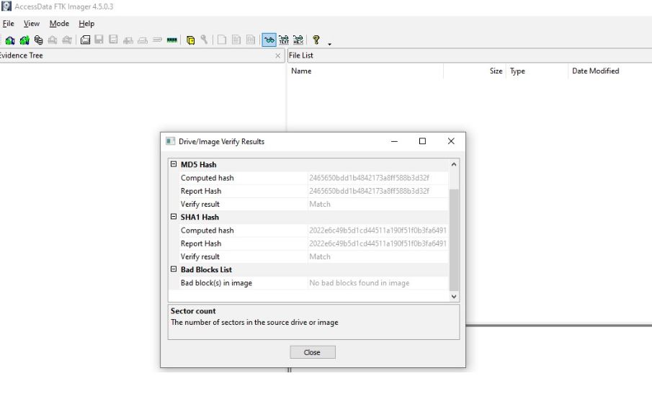Viewport: 652px width, 412px height.
Task: Select the SHA1 Report Hash value
Action: click(x=378, y=243)
